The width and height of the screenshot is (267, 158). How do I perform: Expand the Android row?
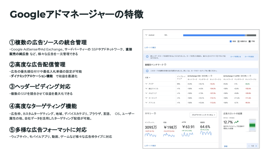click(x=146, y=35)
